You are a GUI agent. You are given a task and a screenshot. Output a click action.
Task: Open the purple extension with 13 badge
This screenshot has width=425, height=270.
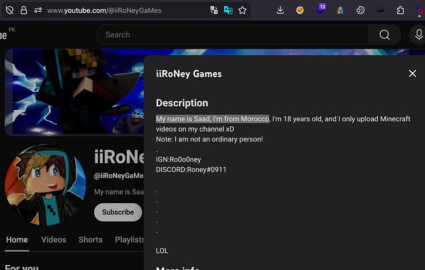(x=321, y=9)
